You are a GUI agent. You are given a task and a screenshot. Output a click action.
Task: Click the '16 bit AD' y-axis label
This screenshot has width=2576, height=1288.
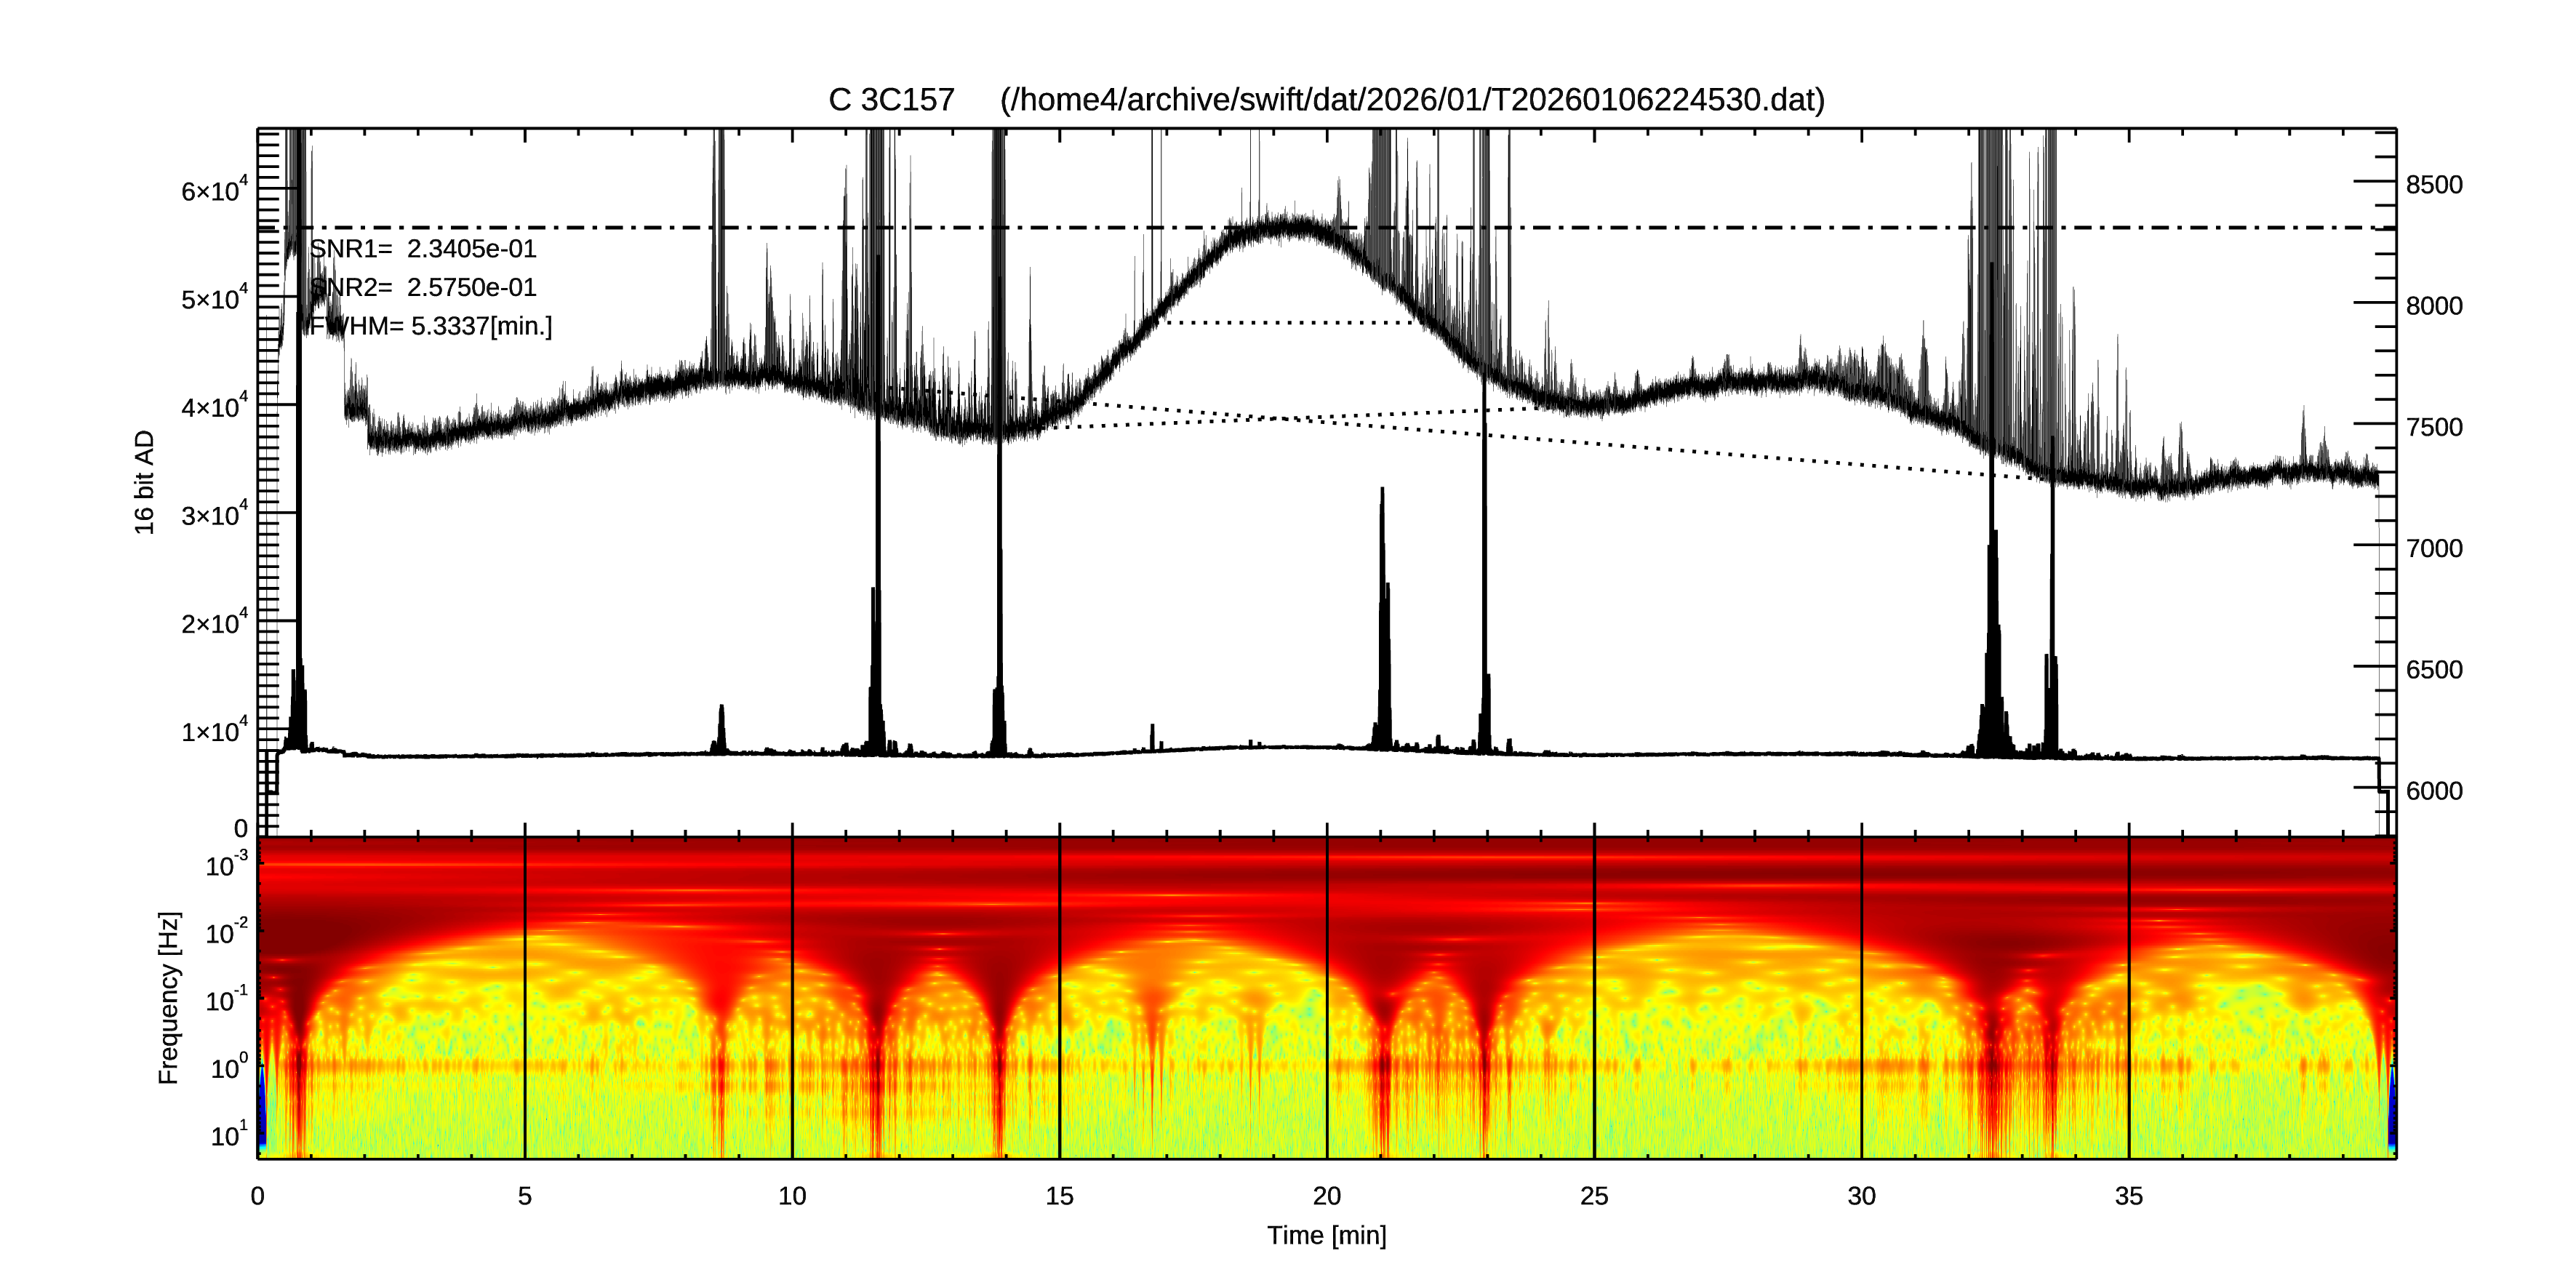coord(145,482)
